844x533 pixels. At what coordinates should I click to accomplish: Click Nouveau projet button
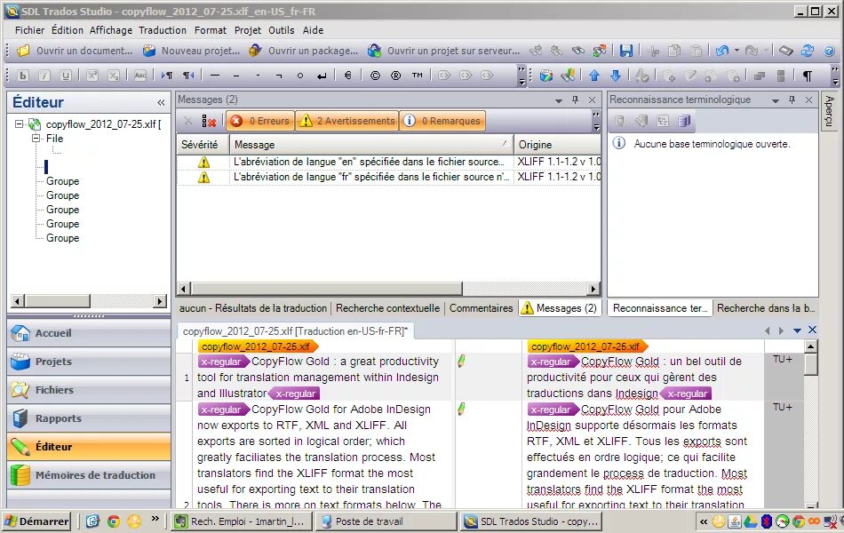[192, 51]
